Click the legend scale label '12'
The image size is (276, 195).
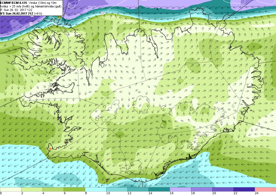pyautogui.click(x=129, y=193)
